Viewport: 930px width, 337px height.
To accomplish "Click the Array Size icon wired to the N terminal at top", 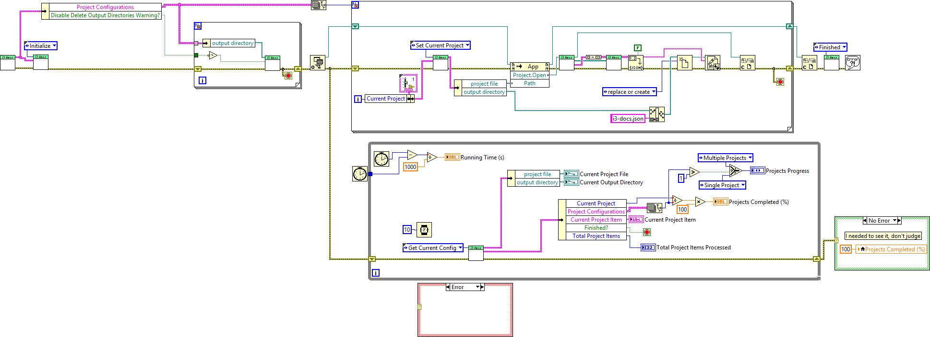I will [319, 5].
